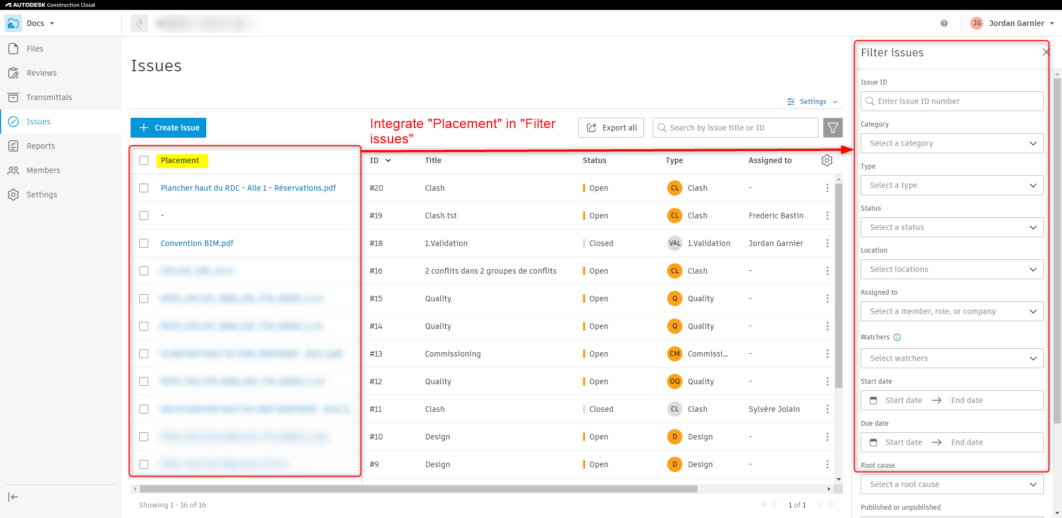Screen dimensions: 1062x518
Task: Open the Select a status dropdown
Action: click(x=952, y=227)
